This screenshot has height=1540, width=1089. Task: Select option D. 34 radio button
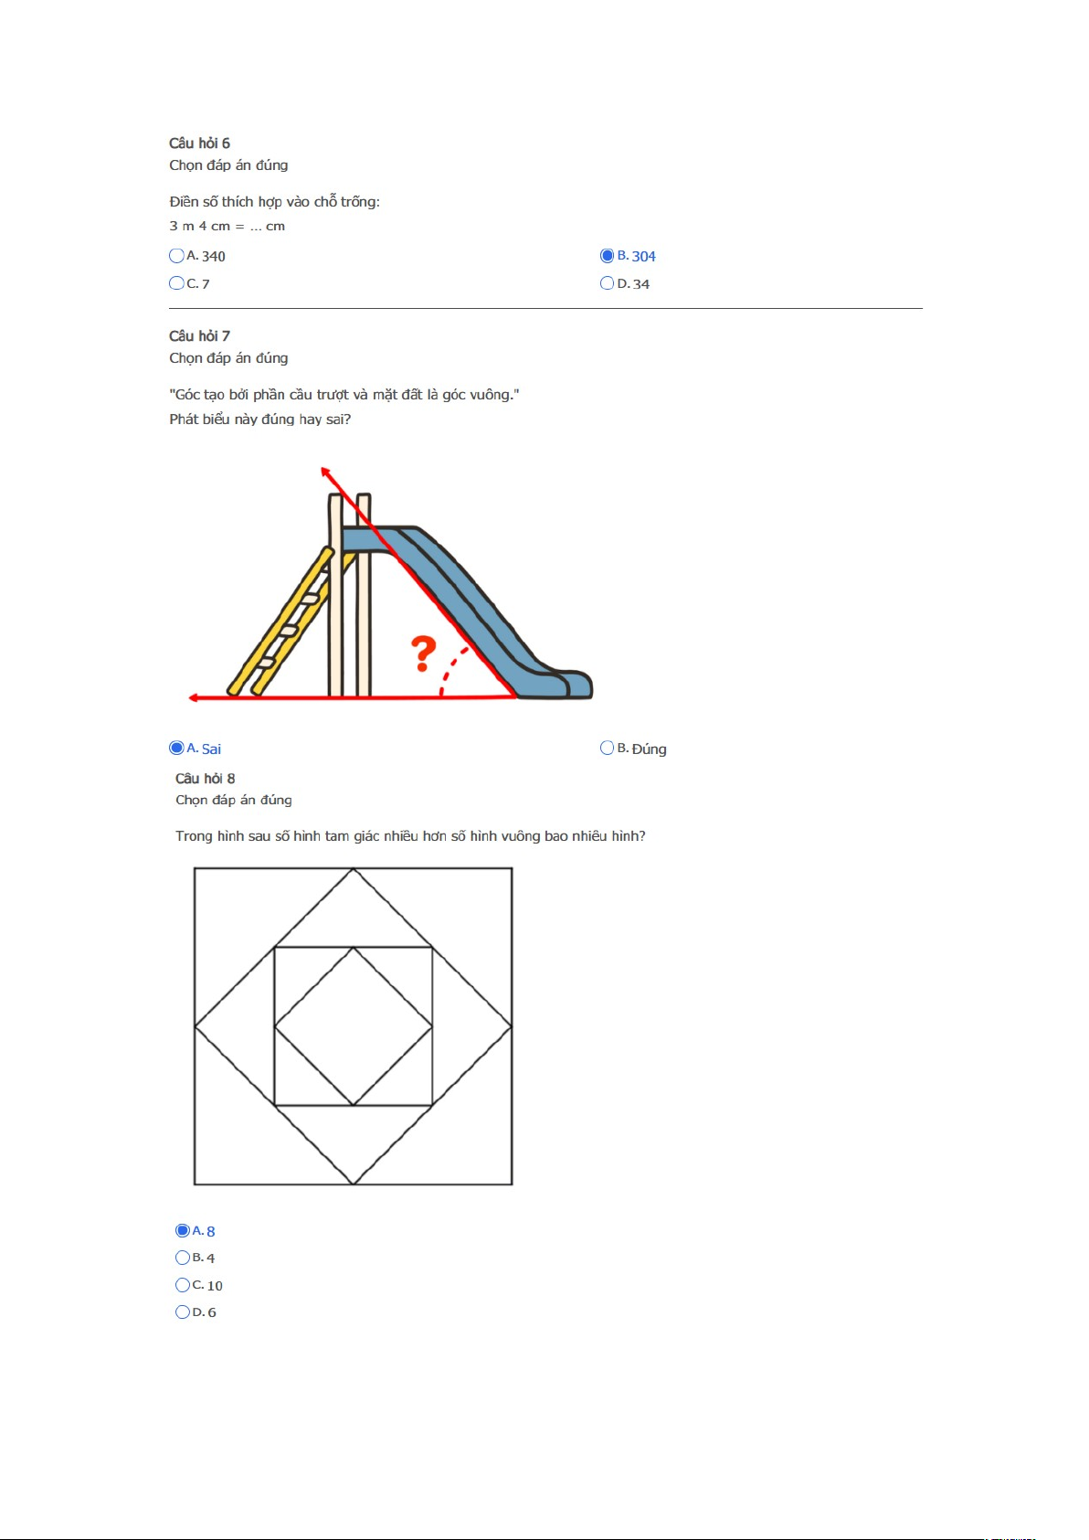608,283
